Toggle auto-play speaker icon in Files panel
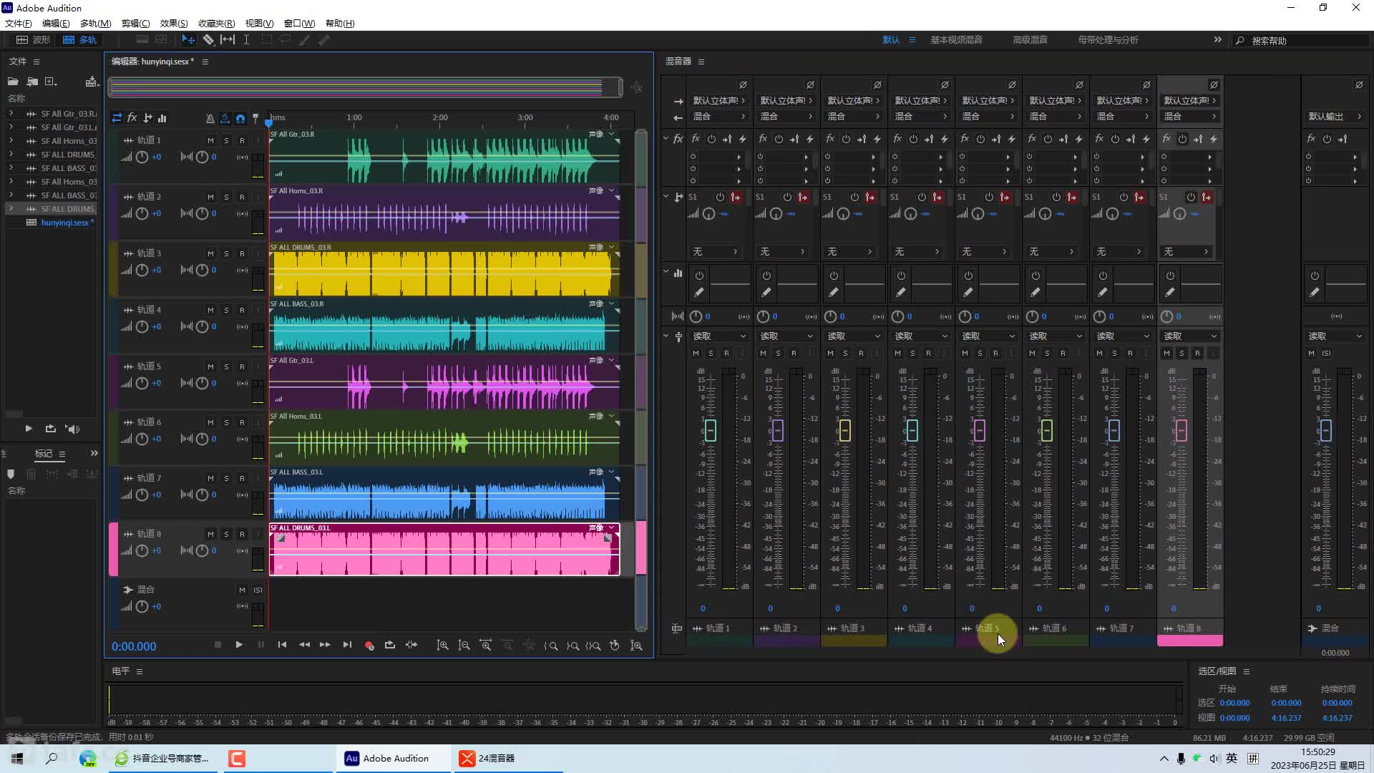 tap(72, 429)
